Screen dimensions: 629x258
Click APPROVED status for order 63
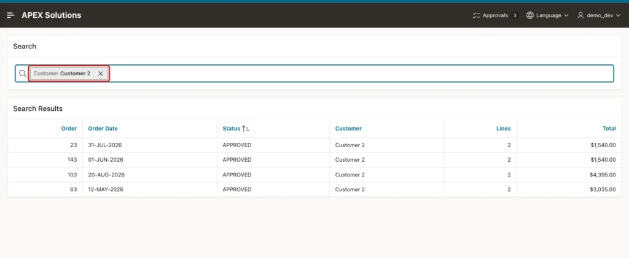tap(237, 189)
